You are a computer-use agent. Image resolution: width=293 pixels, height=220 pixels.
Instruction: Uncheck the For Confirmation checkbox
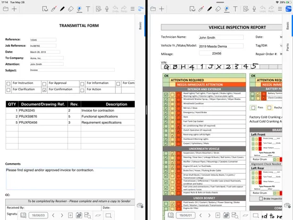(44, 90)
